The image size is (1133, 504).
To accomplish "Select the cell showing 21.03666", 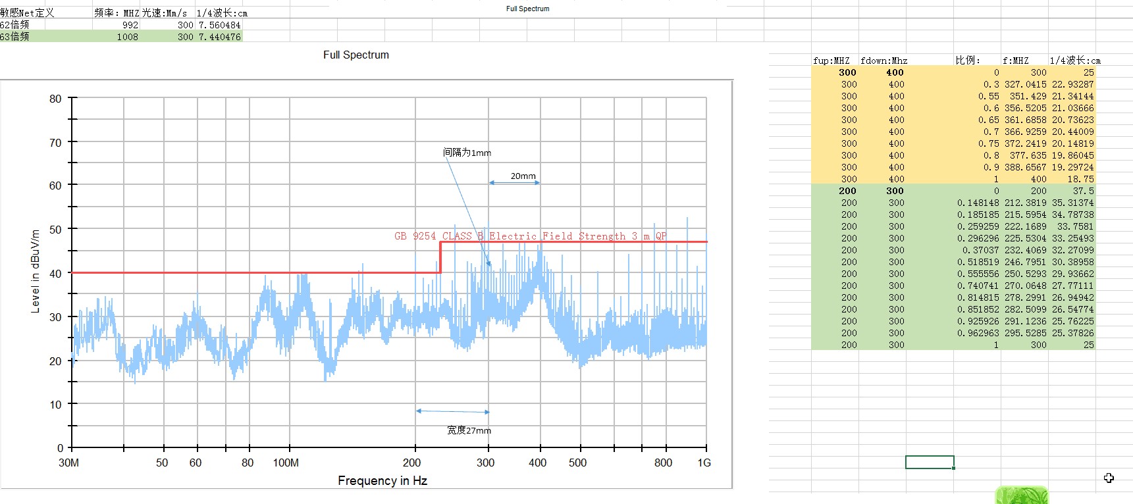I will (1072, 108).
